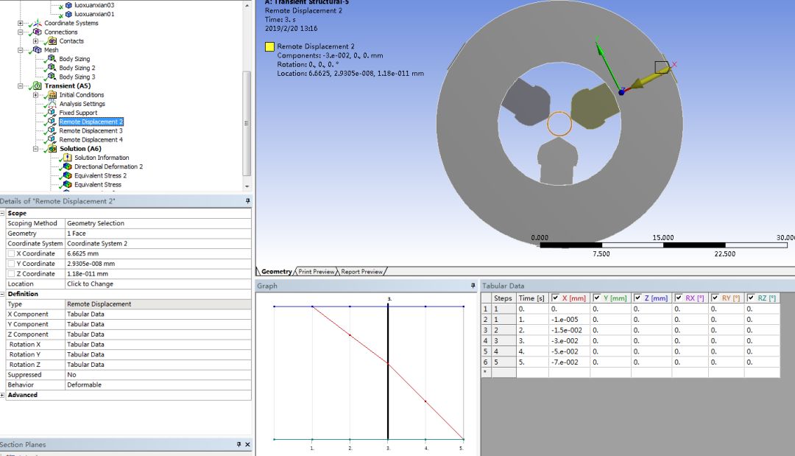Uncheck the RX [°] column checkbox
This screenshot has height=456, width=795.
tap(679, 298)
